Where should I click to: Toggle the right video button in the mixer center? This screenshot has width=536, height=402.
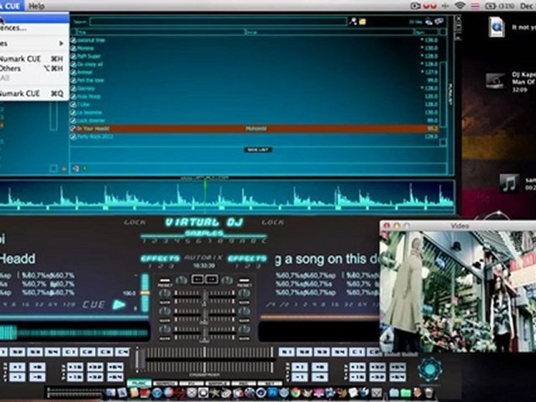211,279
